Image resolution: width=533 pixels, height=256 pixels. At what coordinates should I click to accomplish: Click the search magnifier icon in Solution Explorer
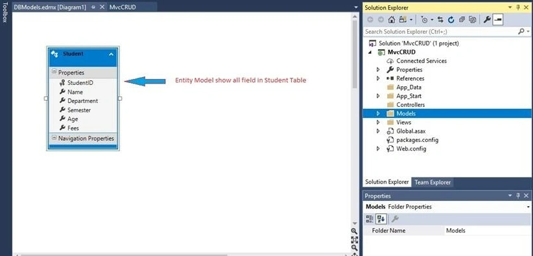(x=521, y=31)
